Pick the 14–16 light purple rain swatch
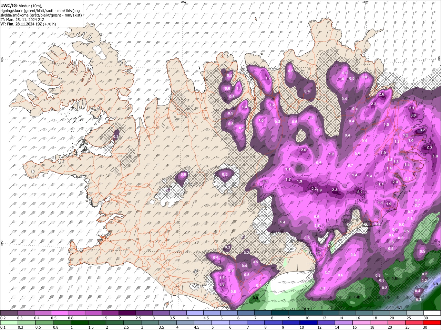441x330 pixels. coord(344,322)
